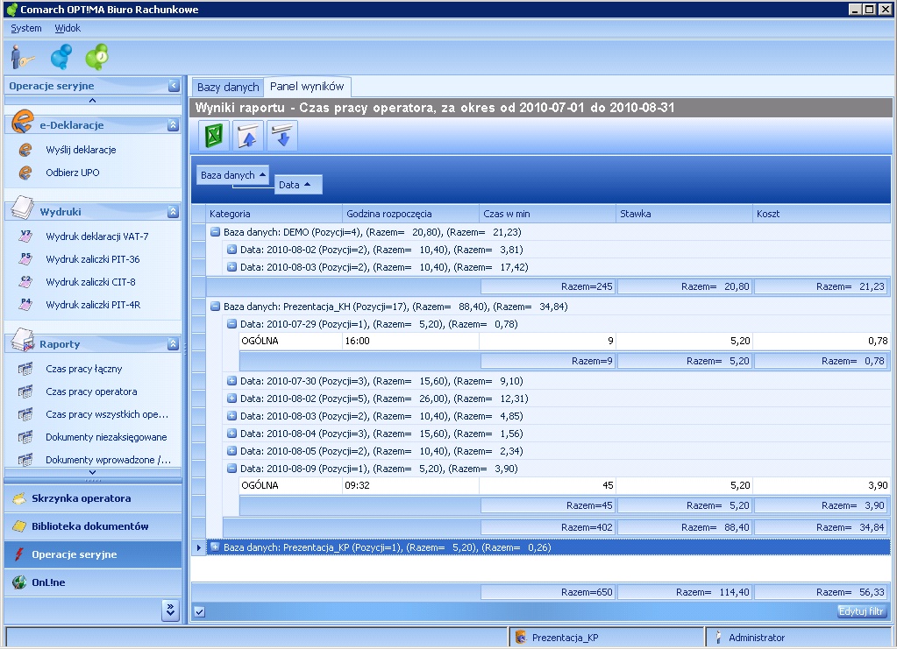Sort by Koszt column header

point(821,214)
